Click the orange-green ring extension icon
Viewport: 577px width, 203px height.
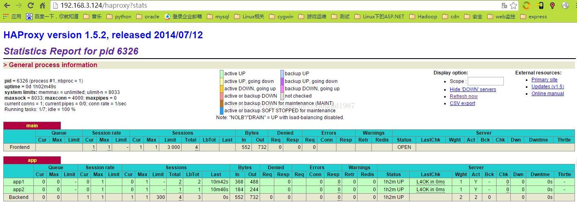tap(527, 6)
